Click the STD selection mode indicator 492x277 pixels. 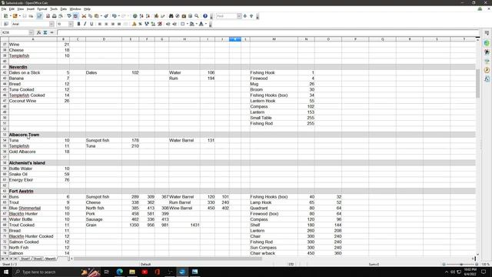coord(291,264)
